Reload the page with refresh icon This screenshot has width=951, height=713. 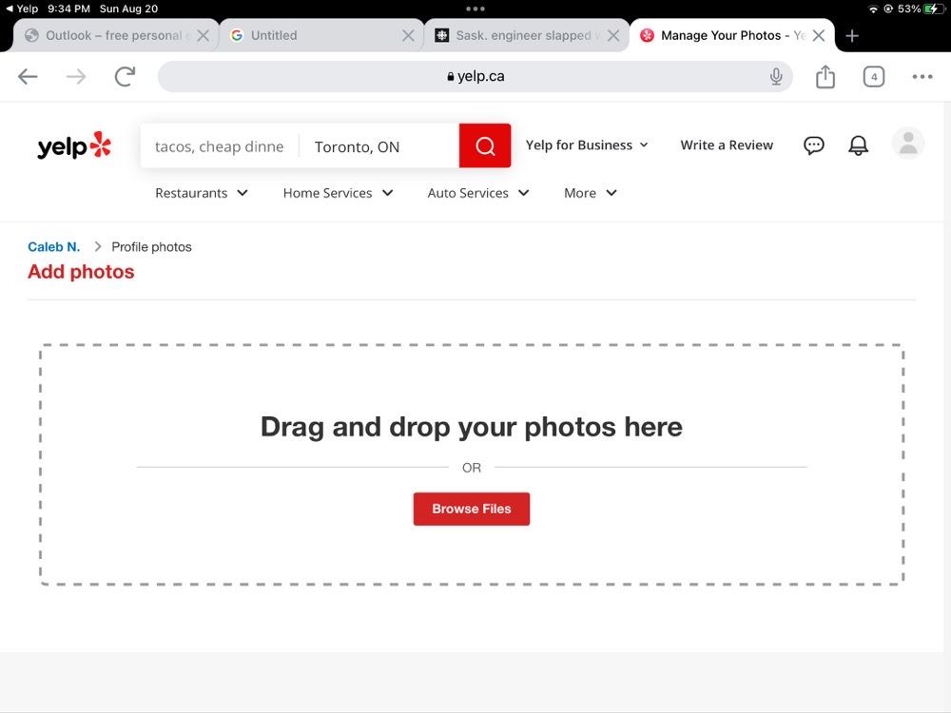(x=125, y=77)
